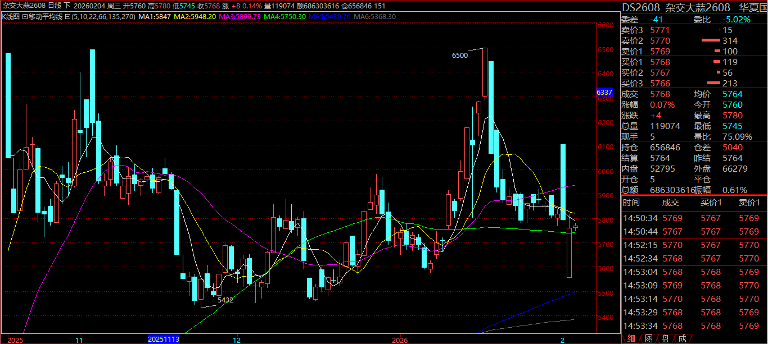The height and width of the screenshot is (344, 768).
Task: Select the magenta MA3:5899.73 legend
Action: point(240,17)
